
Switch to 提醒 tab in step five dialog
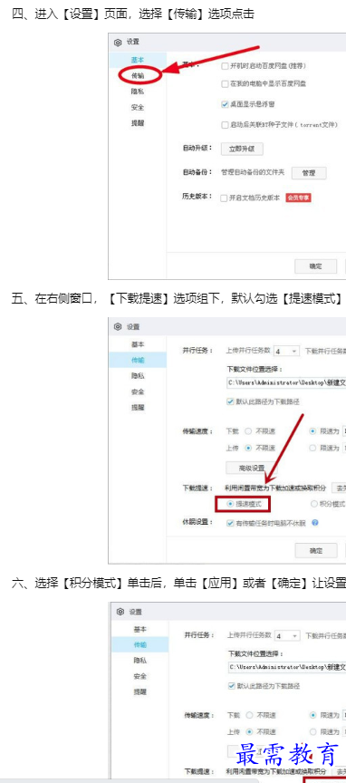(x=138, y=408)
